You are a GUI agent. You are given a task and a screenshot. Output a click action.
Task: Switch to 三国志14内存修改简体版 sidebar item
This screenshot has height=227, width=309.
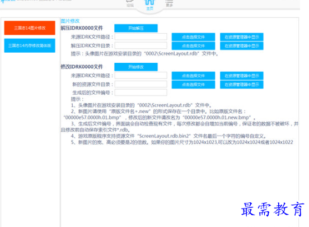pyautogui.click(x=30, y=45)
